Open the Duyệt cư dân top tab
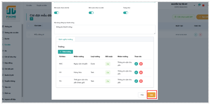 pos(42,5)
